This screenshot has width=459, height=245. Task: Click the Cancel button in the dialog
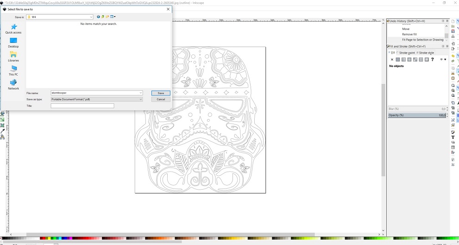tap(161, 99)
